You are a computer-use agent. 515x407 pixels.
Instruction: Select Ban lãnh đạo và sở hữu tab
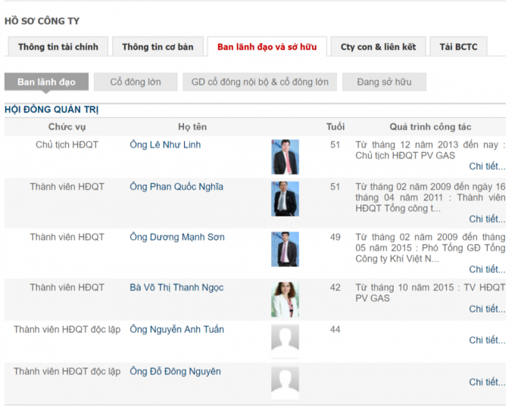[267, 47]
